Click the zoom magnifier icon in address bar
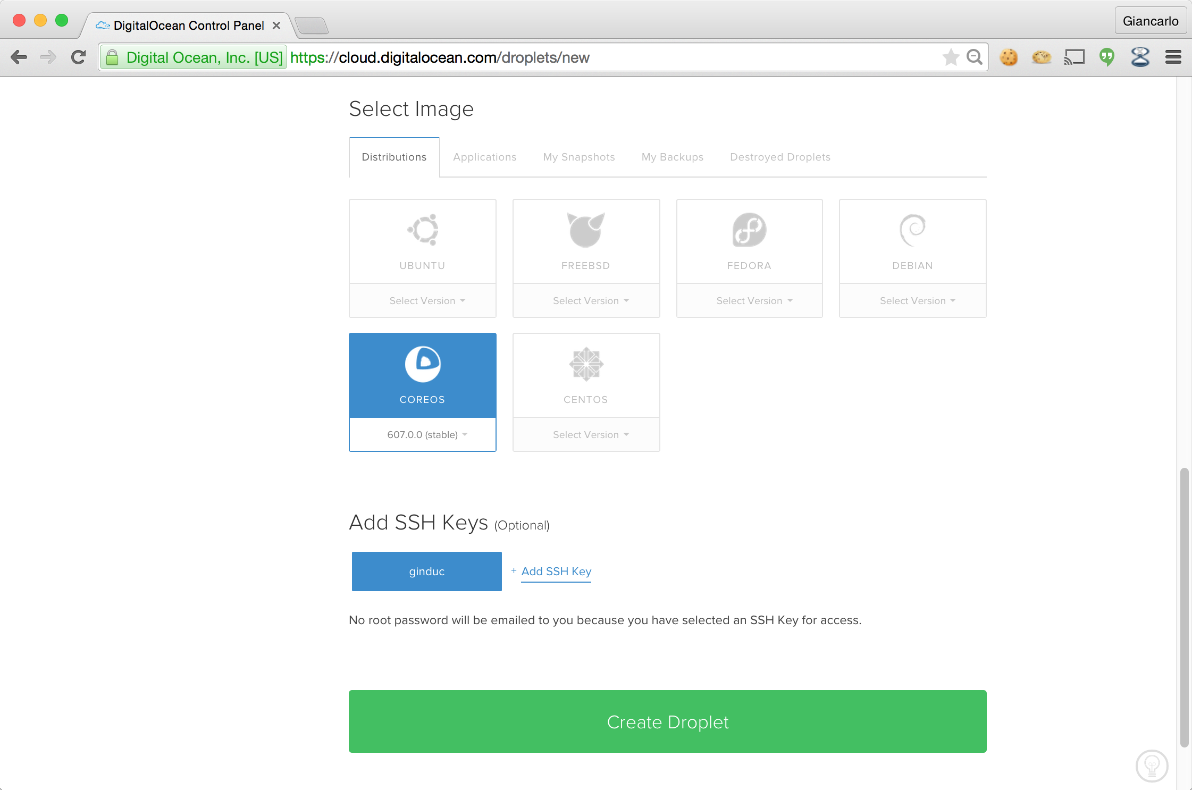1192x790 pixels. (975, 57)
